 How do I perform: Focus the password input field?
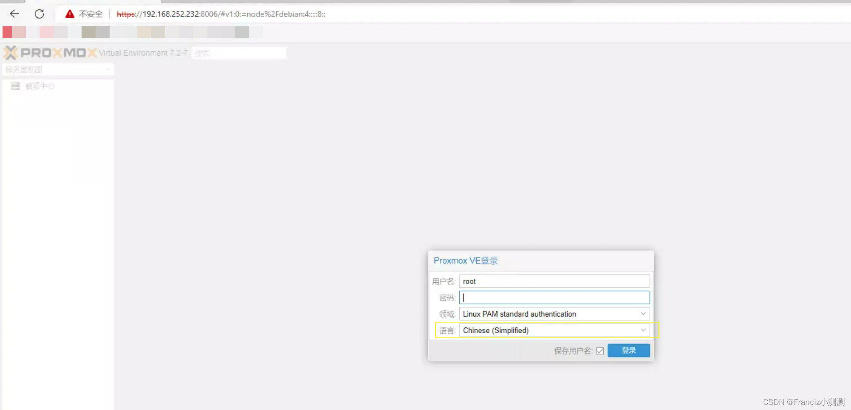click(554, 298)
